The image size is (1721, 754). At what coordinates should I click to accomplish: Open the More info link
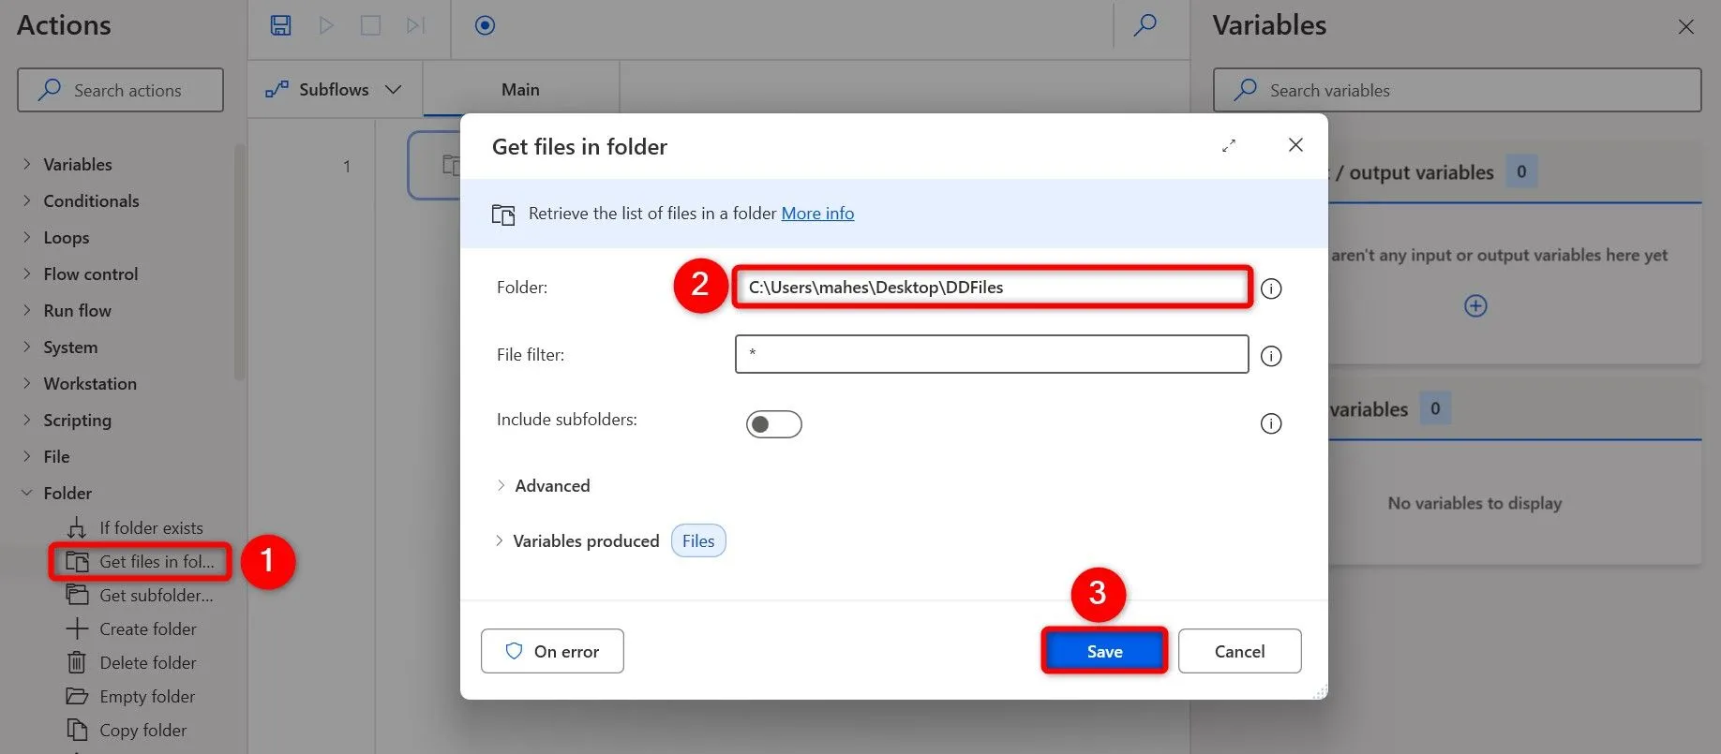[817, 214]
